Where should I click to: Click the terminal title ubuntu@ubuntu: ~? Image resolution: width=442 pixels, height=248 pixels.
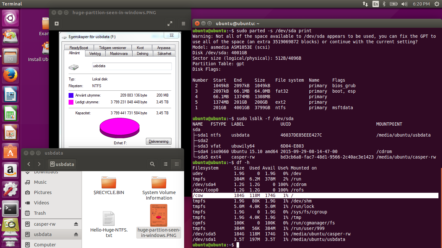click(238, 23)
